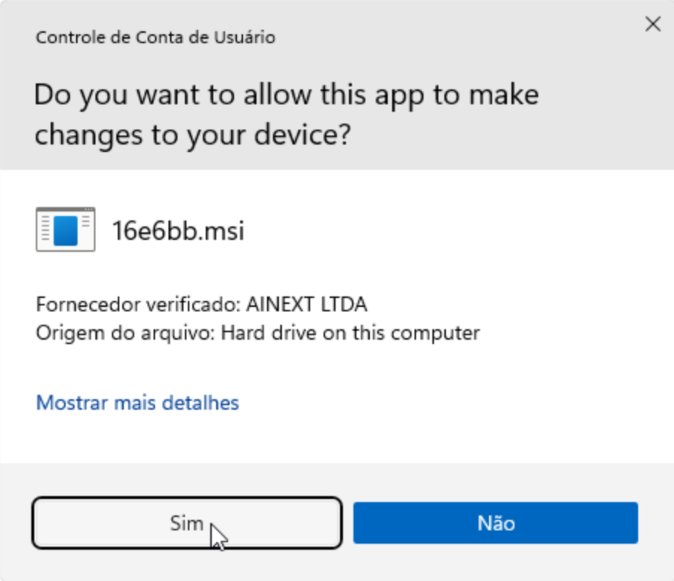Click the filename 16e6bb.msi
Screen dimensions: 674x581
179,230
